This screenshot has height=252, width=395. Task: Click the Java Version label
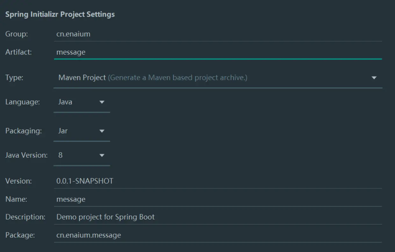[x=26, y=155]
